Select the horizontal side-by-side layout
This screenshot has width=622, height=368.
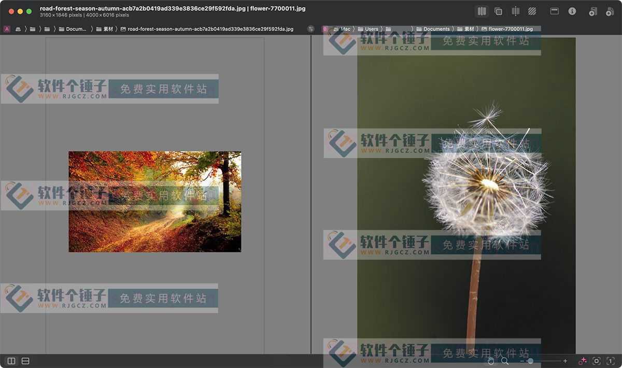click(x=11, y=361)
